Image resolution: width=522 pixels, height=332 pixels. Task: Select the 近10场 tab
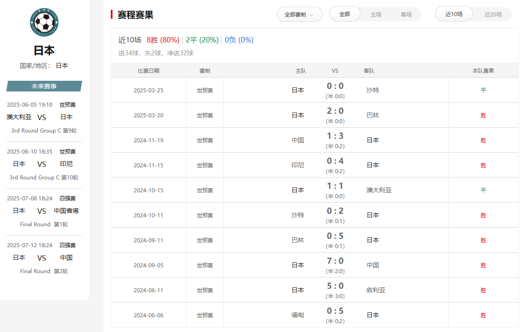[454, 14]
